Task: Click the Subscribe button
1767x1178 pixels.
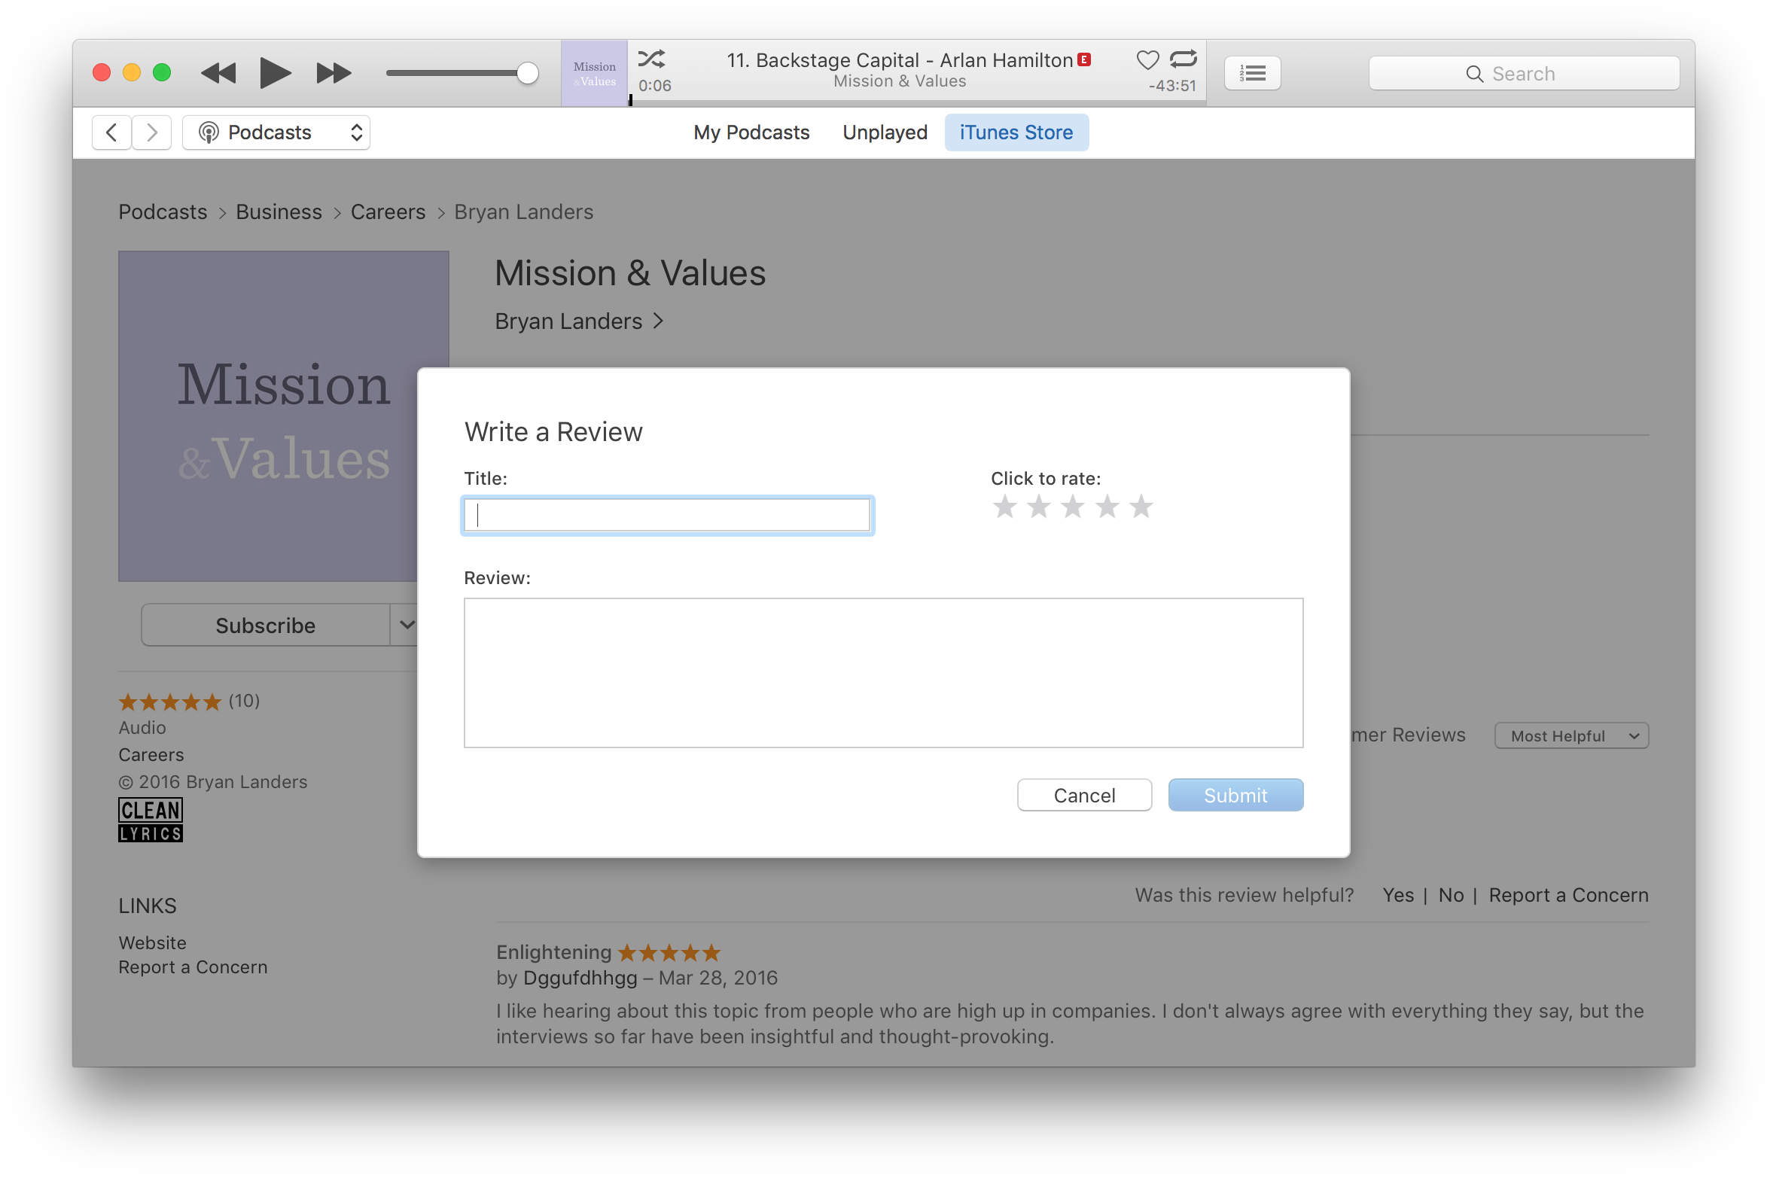Action: tap(265, 625)
